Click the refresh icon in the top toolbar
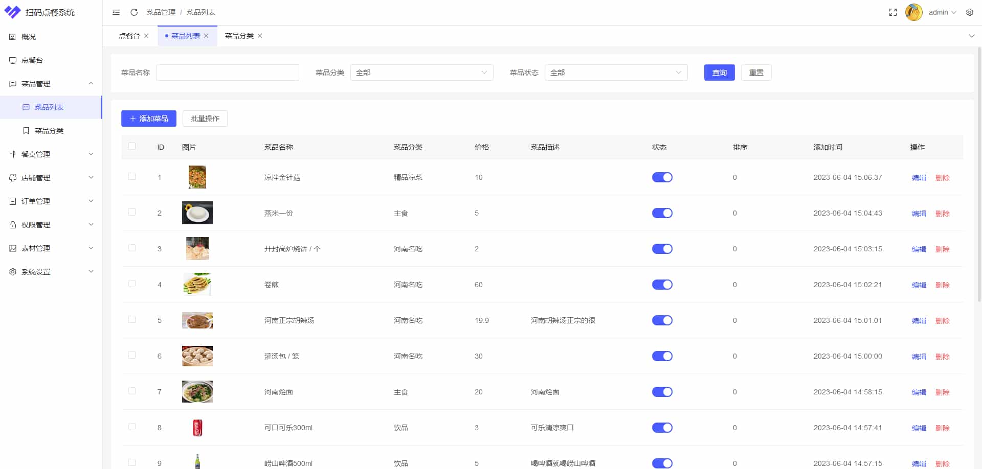This screenshot has width=982, height=469. [x=134, y=12]
